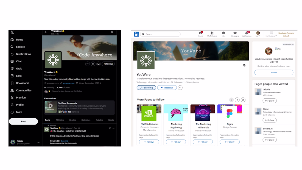Image resolution: width=302 pixels, height=170 pixels.
Task: Switch to the Replies tab
Action: click(72, 120)
